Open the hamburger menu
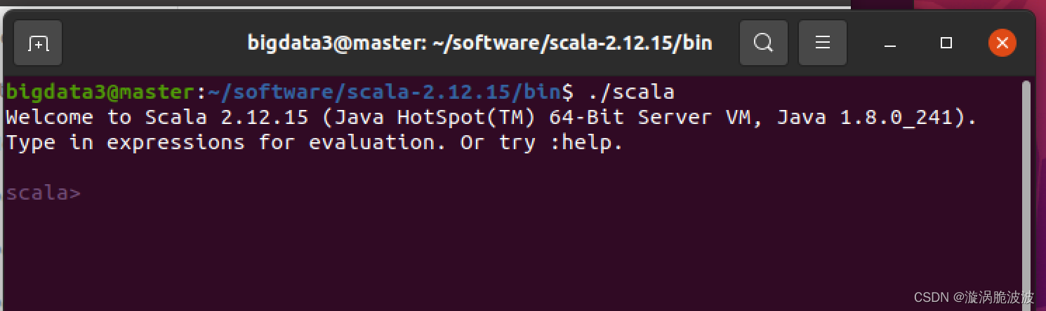The image size is (1046, 311). pos(823,43)
